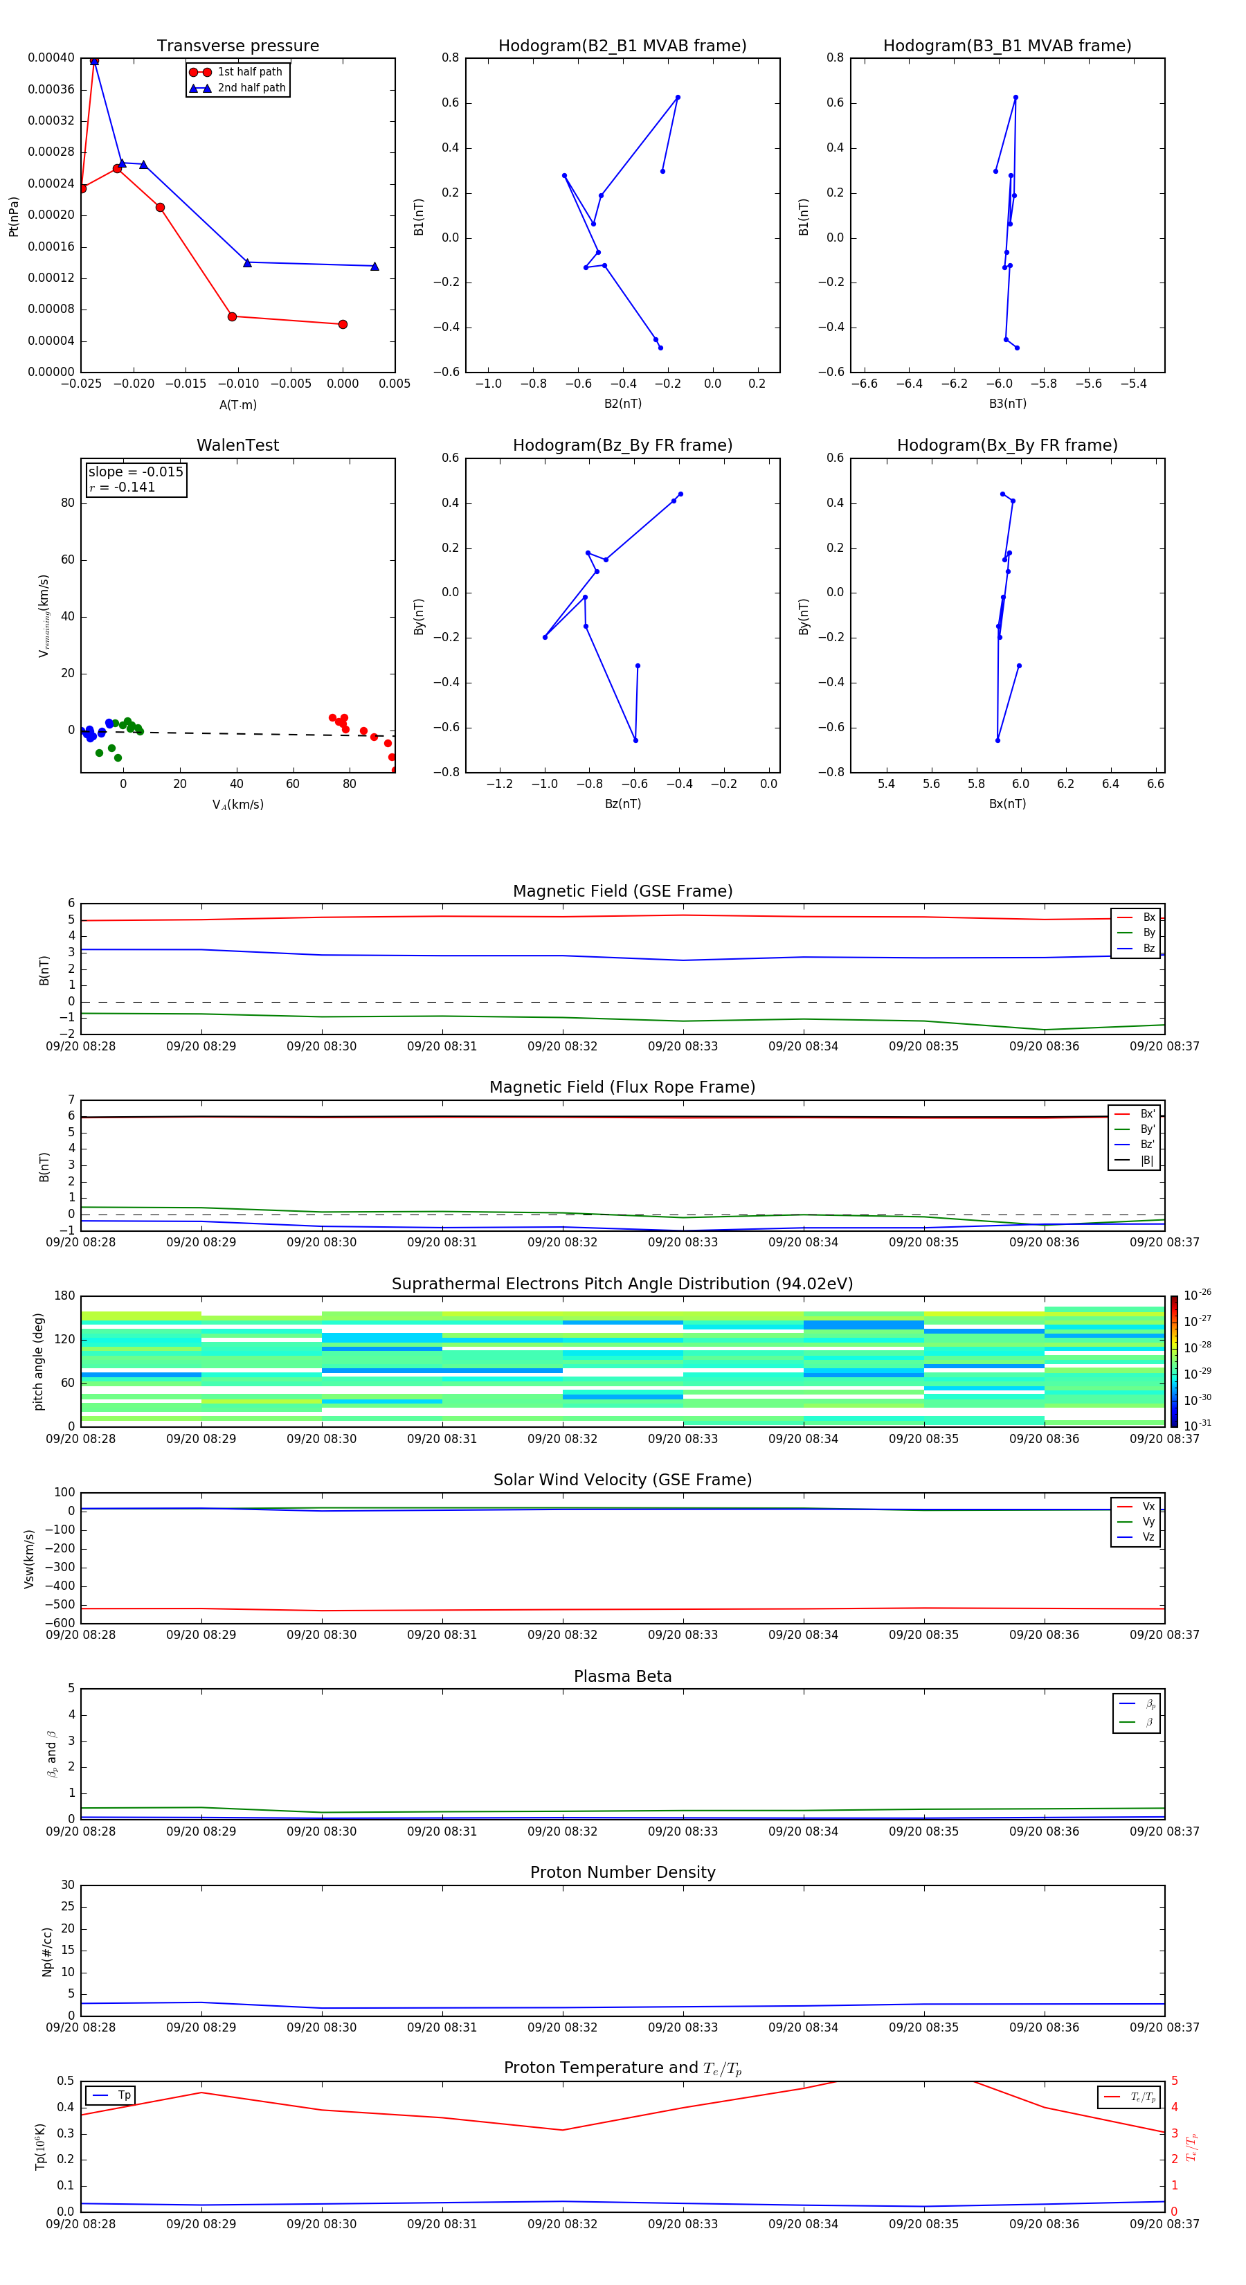The height and width of the screenshot is (2285, 1246).
Task: Click 'Solar Wind Velocity (GSE Frame)' title
Action: tap(622, 1480)
